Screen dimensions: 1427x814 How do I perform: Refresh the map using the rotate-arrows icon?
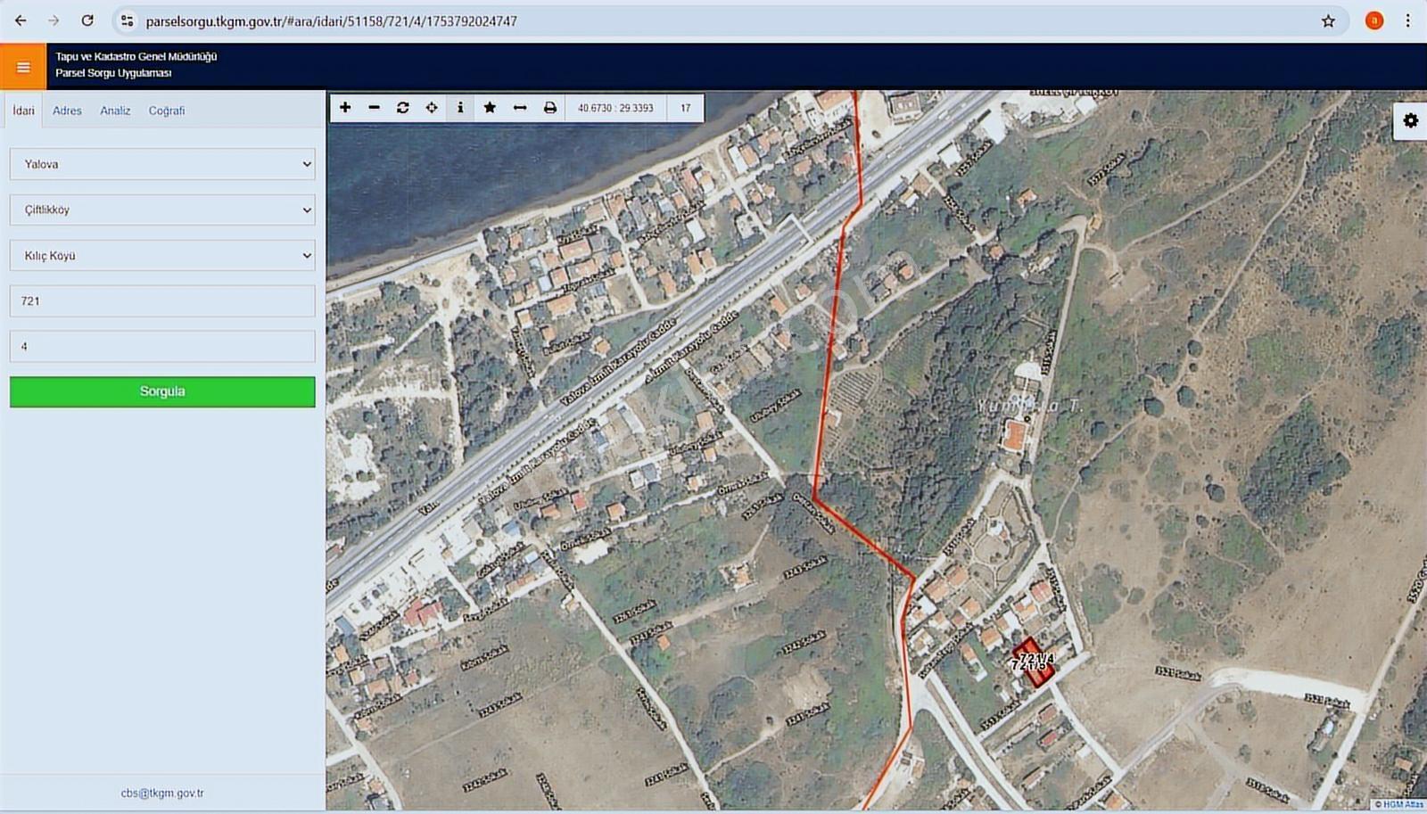pos(402,108)
